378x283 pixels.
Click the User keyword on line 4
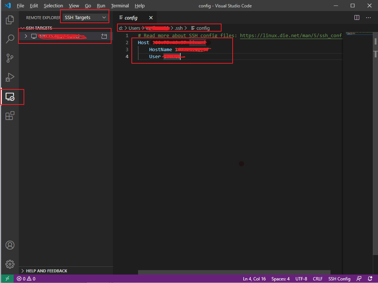[155, 56]
